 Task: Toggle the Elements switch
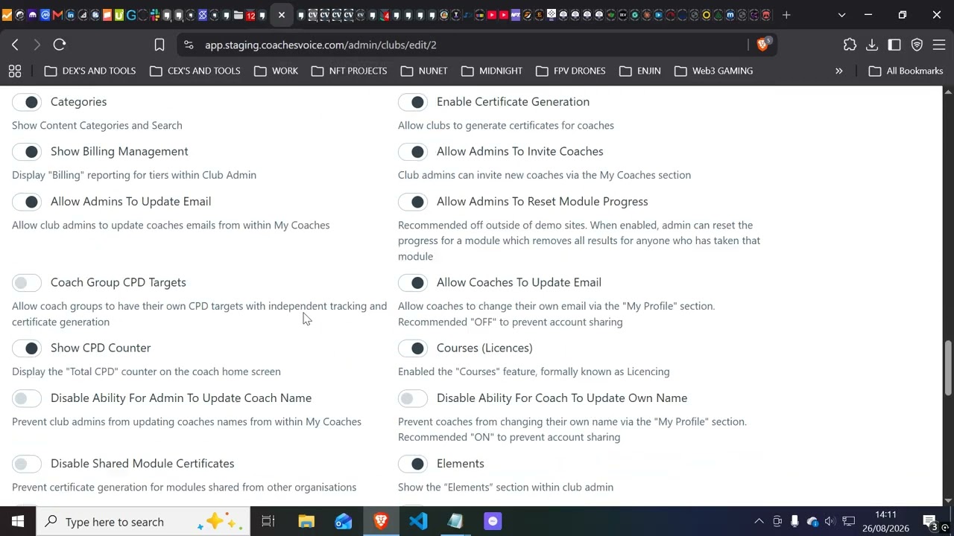click(x=413, y=464)
